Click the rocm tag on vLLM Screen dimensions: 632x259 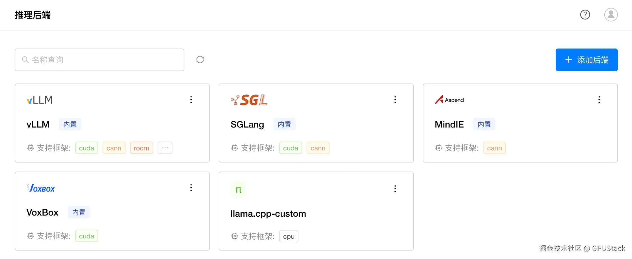coord(141,148)
